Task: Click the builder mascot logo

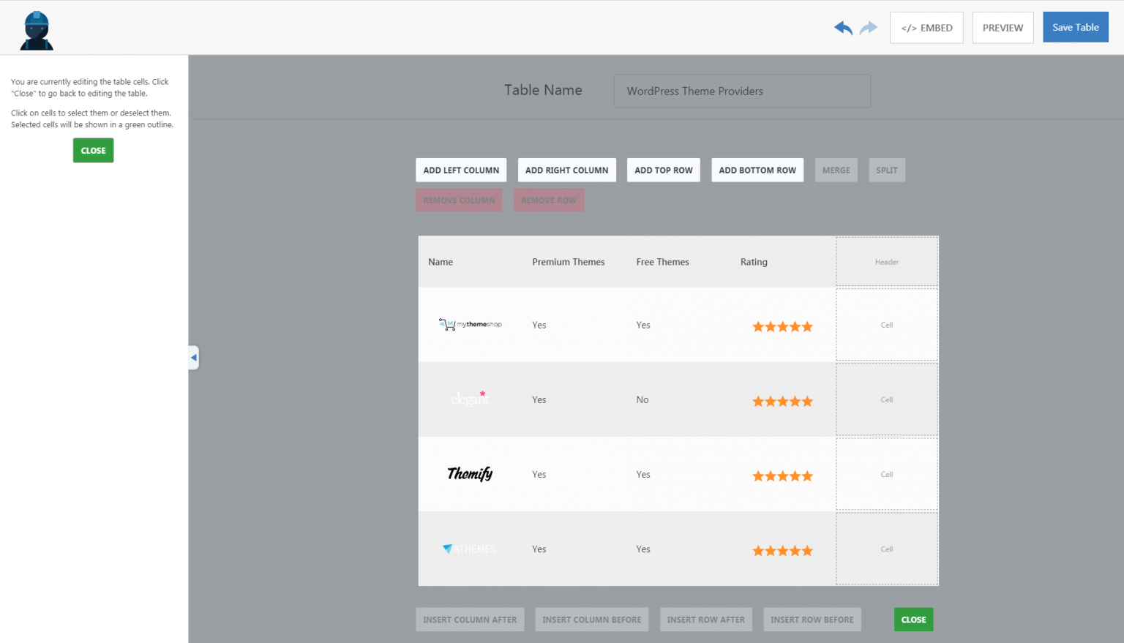Action: tap(37, 31)
